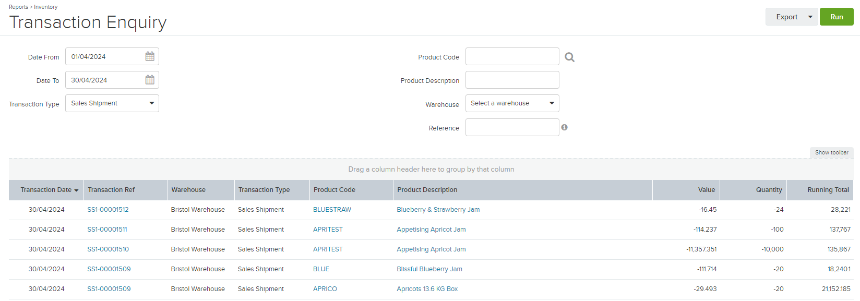Open Appetising Apricot Jam in SS1-00001510 row
The image size is (860, 301).
click(x=431, y=249)
